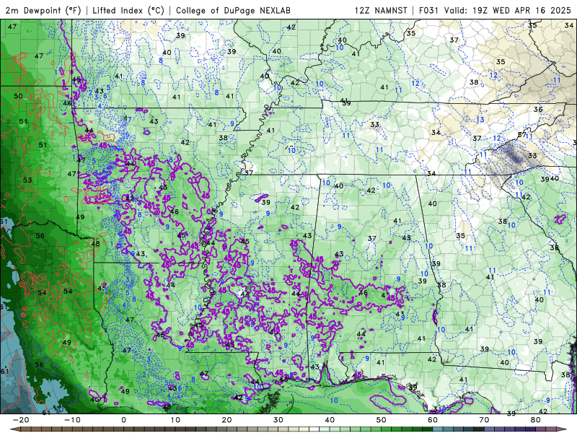This screenshot has width=577, height=433.
Task: Click the 0 tick label on color scale
Action: [123, 420]
